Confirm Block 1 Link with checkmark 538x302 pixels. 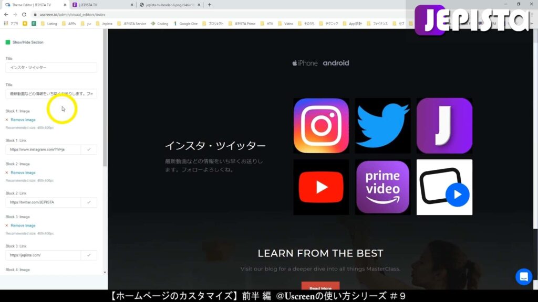89,149
